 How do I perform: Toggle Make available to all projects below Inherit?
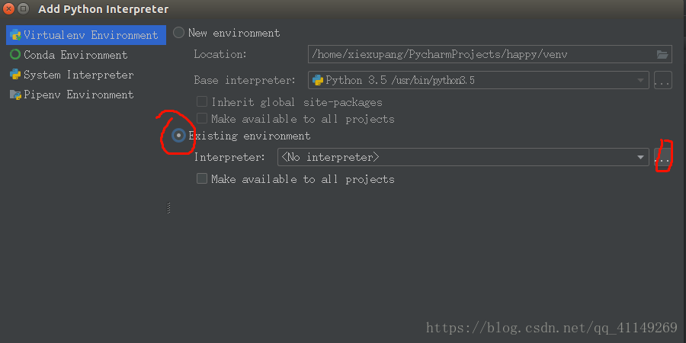(x=202, y=119)
